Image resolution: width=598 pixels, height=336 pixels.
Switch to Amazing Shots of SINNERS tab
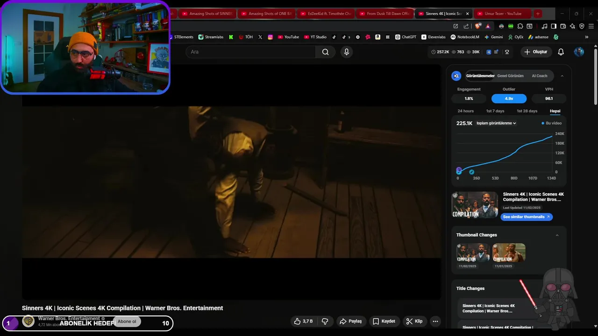(207, 14)
